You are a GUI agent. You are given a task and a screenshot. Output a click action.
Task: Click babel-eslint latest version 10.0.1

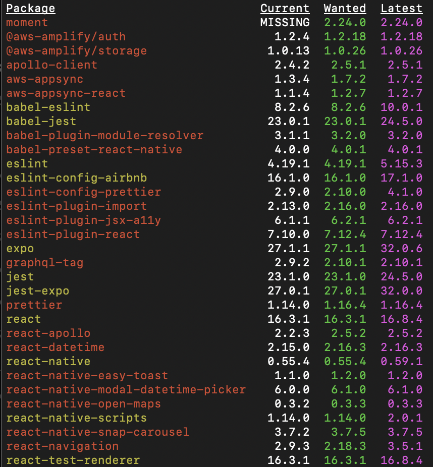click(401, 107)
